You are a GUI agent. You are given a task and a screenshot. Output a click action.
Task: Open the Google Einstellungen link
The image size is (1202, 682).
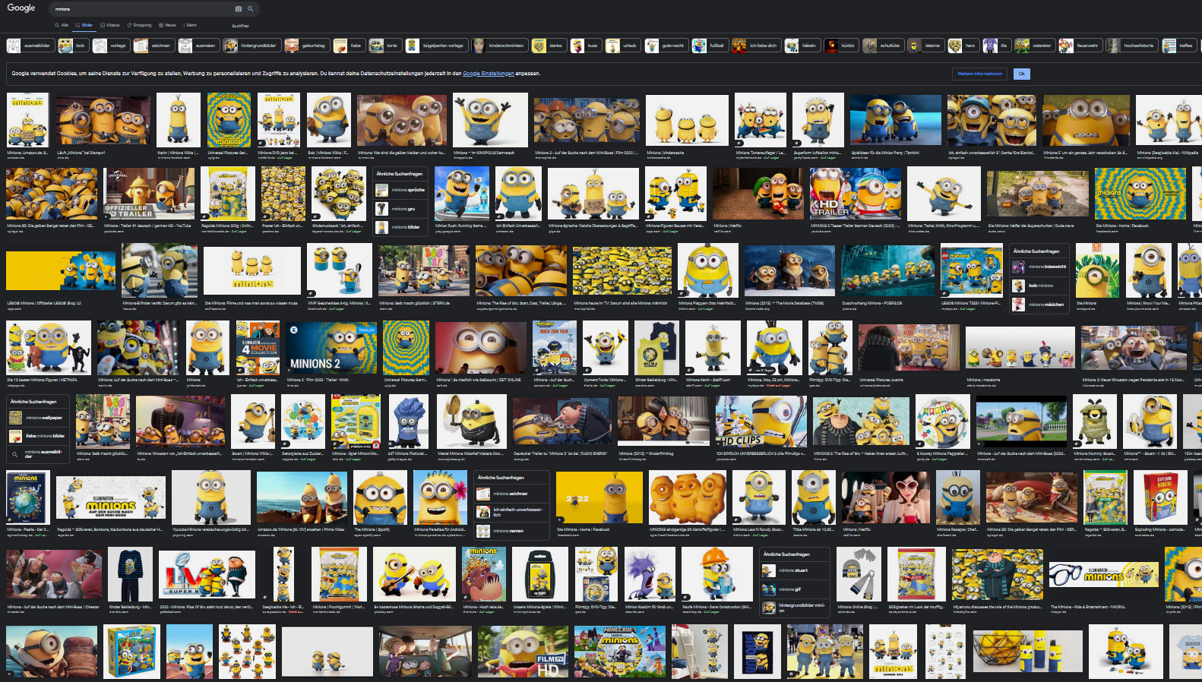(x=488, y=74)
